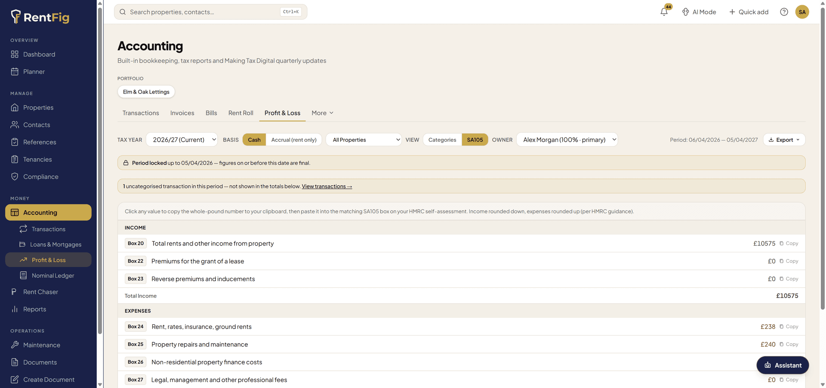826x388 pixels.
Task: Open the Transactions tab
Action: [141, 113]
